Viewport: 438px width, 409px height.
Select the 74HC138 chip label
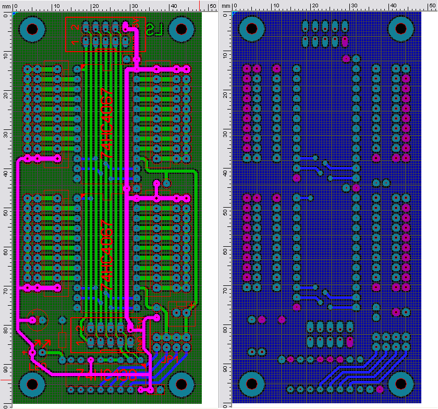point(107,375)
